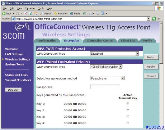The height and width of the screenshot is (130, 165).
Task: Open the Welcome sidebar link
Action: pos(12,49)
